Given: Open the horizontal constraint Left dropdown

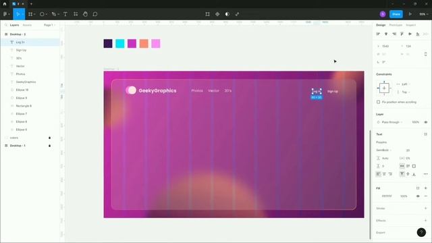Looking at the screenshot, I should coord(404,84).
